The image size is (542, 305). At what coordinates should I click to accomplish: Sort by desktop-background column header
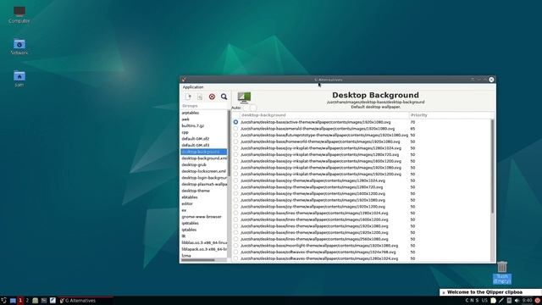point(324,115)
